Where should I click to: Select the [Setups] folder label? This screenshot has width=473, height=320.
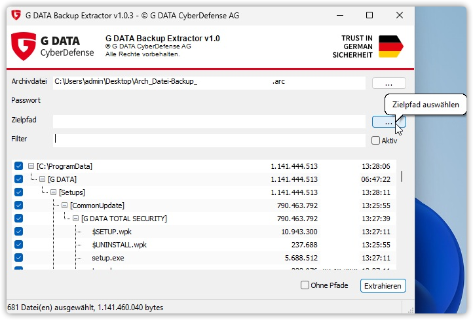(x=72, y=192)
